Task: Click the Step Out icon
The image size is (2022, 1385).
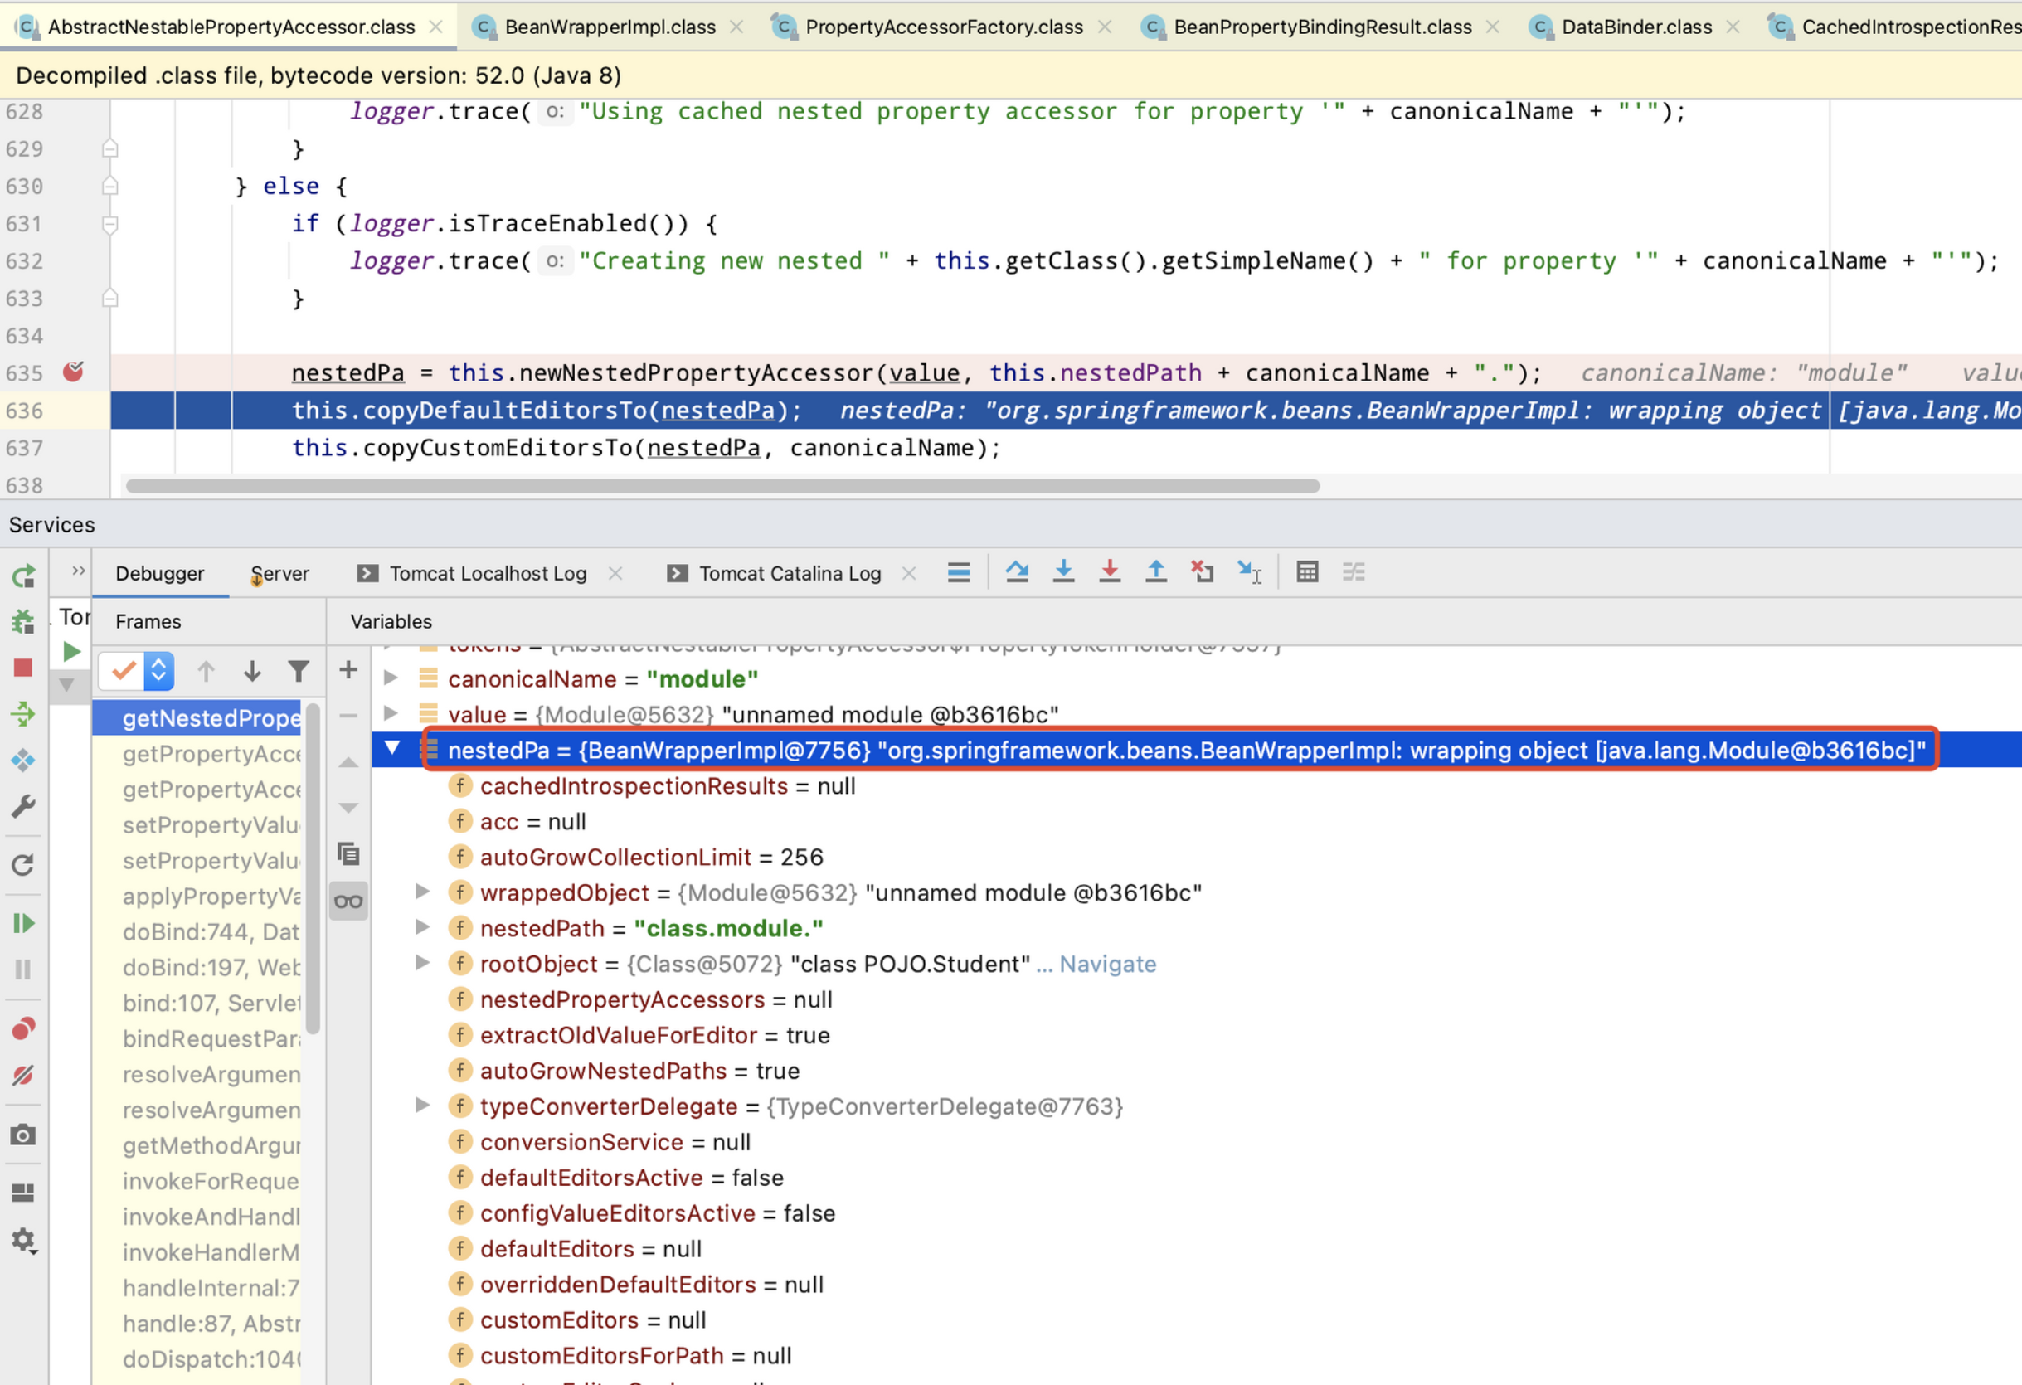Action: point(1155,572)
